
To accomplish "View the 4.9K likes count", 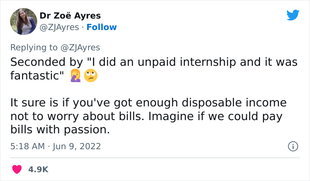I will [x=39, y=169].
